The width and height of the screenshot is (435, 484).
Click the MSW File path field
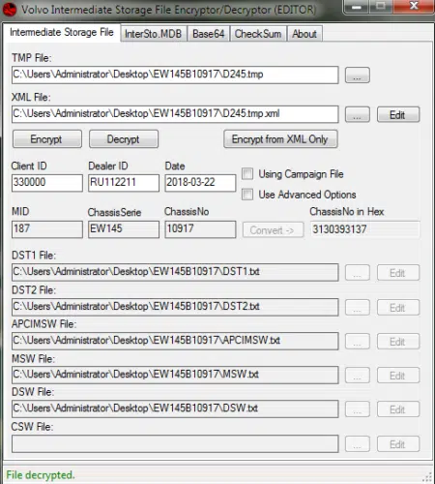tap(175, 375)
